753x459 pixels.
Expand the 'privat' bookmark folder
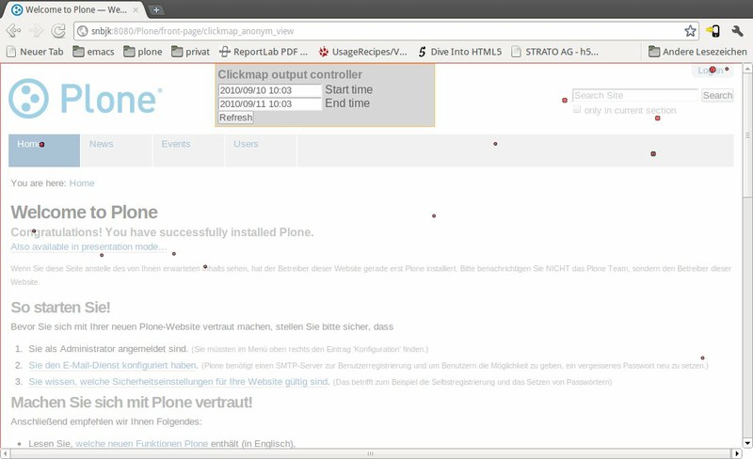[x=191, y=52]
